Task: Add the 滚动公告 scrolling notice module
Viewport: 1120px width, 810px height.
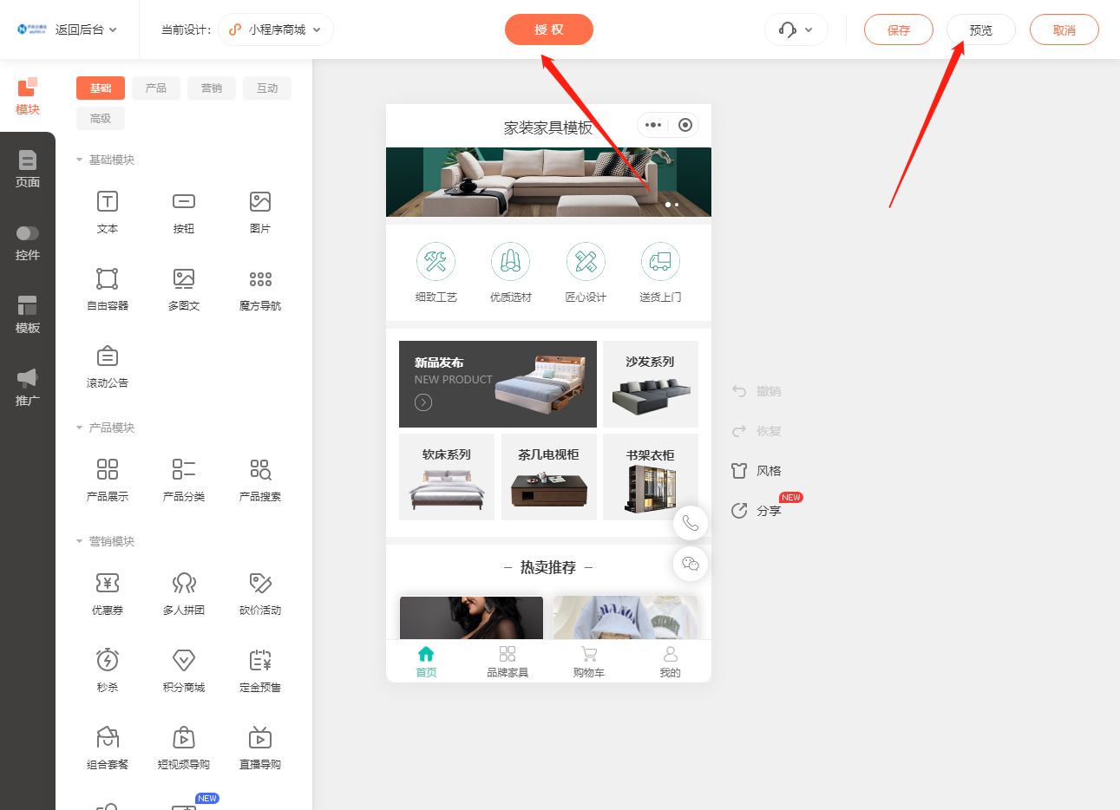Action: [108, 367]
